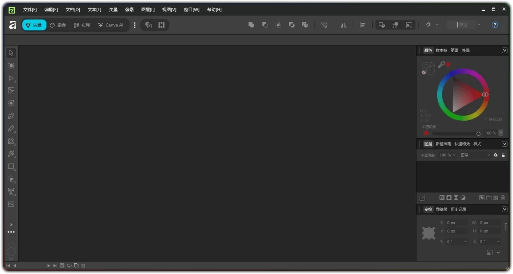The image size is (513, 274).
Task: Select the Artboard tool
Action: coord(11,66)
